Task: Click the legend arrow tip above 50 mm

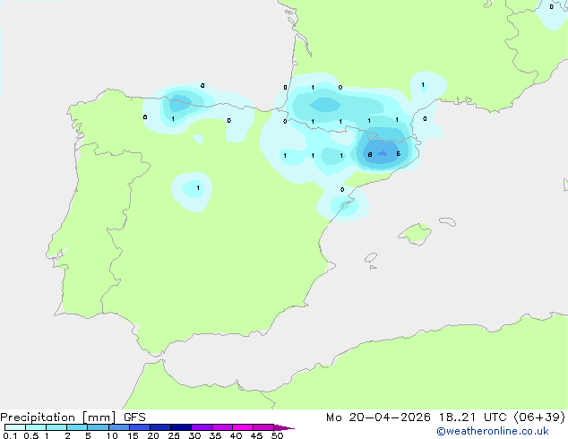Action: (284, 427)
